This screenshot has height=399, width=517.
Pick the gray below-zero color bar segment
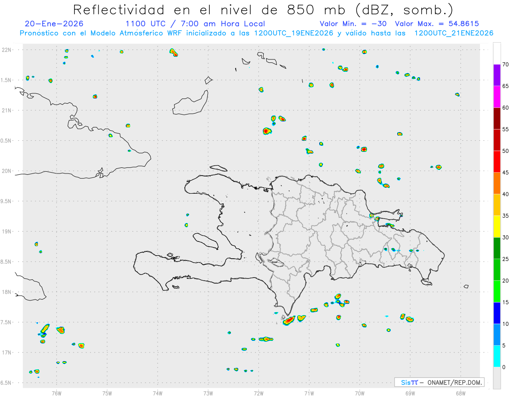[497, 378]
